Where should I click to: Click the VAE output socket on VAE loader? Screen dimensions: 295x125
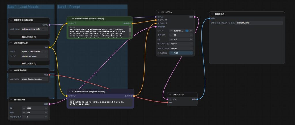pos(50,75)
